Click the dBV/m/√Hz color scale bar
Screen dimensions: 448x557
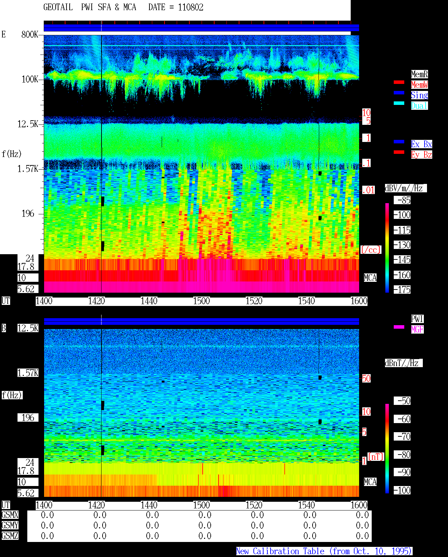coord(387,248)
